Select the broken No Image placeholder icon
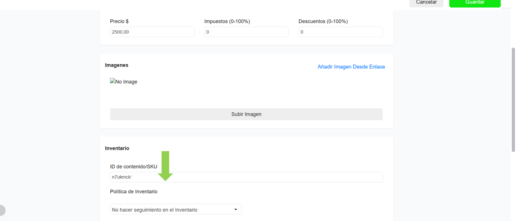Viewport: 516px width, 221px height. point(113,81)
